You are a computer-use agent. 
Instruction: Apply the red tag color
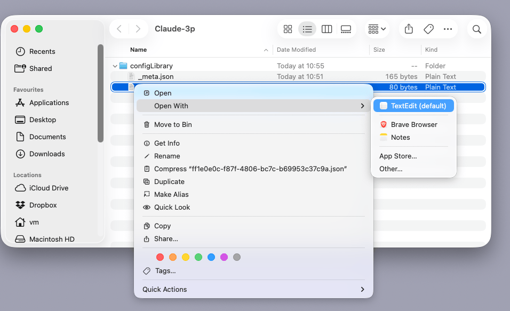coord(160,257)
